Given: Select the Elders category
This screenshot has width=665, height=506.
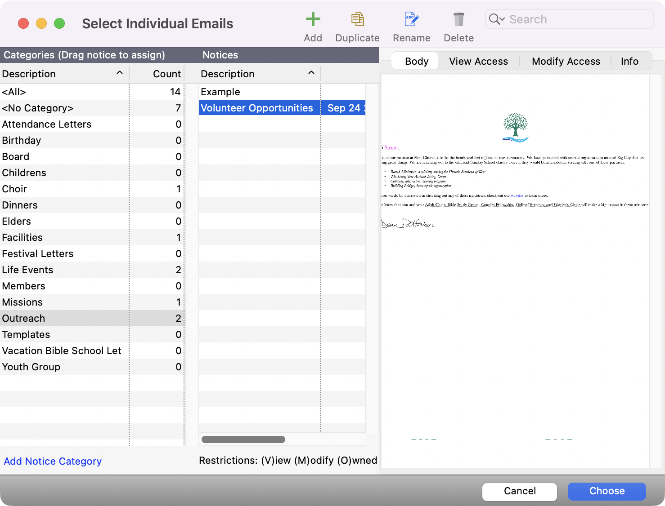Looking at the screenshot, I should coord(92,221).
